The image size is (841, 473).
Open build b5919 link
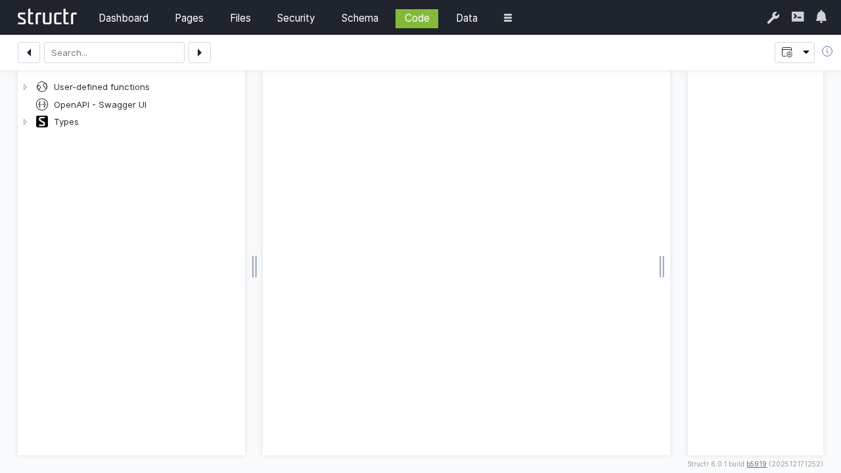756,464
